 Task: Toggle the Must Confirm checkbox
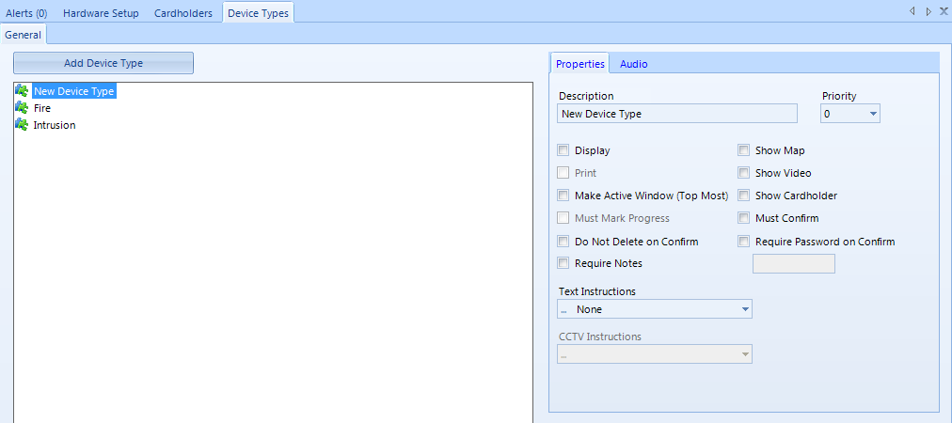tap(743, 218)
